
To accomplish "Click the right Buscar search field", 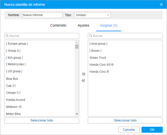I will coord(125,36).
